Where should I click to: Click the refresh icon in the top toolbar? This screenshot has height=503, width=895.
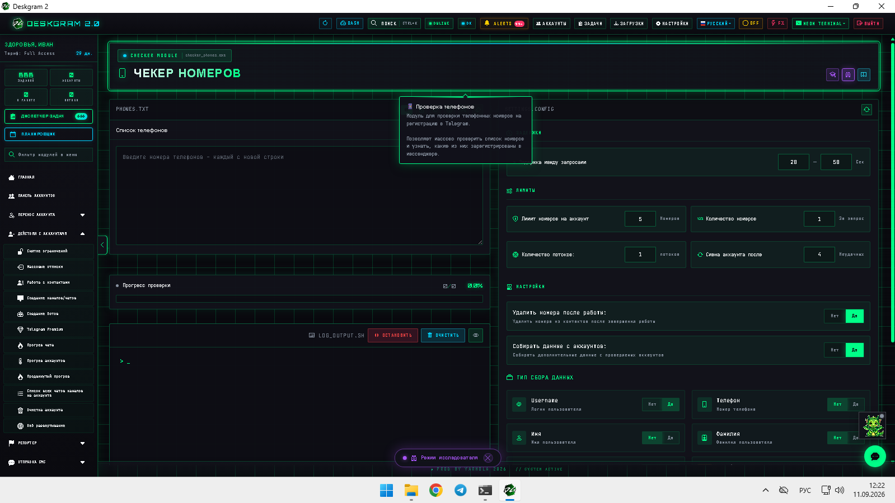click(x=325, y=23)
